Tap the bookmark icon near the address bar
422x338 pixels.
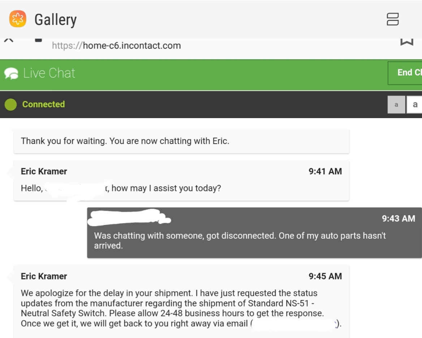point(407,42)
